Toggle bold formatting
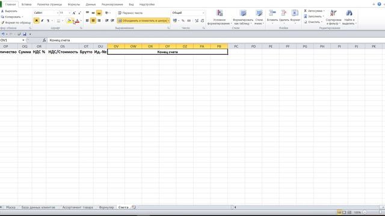This screenshot has width=385, height=216. [36, 20]
